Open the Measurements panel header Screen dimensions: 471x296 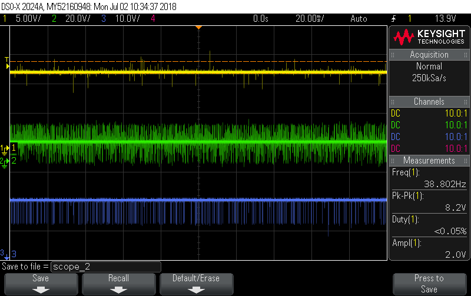(429, 161)
